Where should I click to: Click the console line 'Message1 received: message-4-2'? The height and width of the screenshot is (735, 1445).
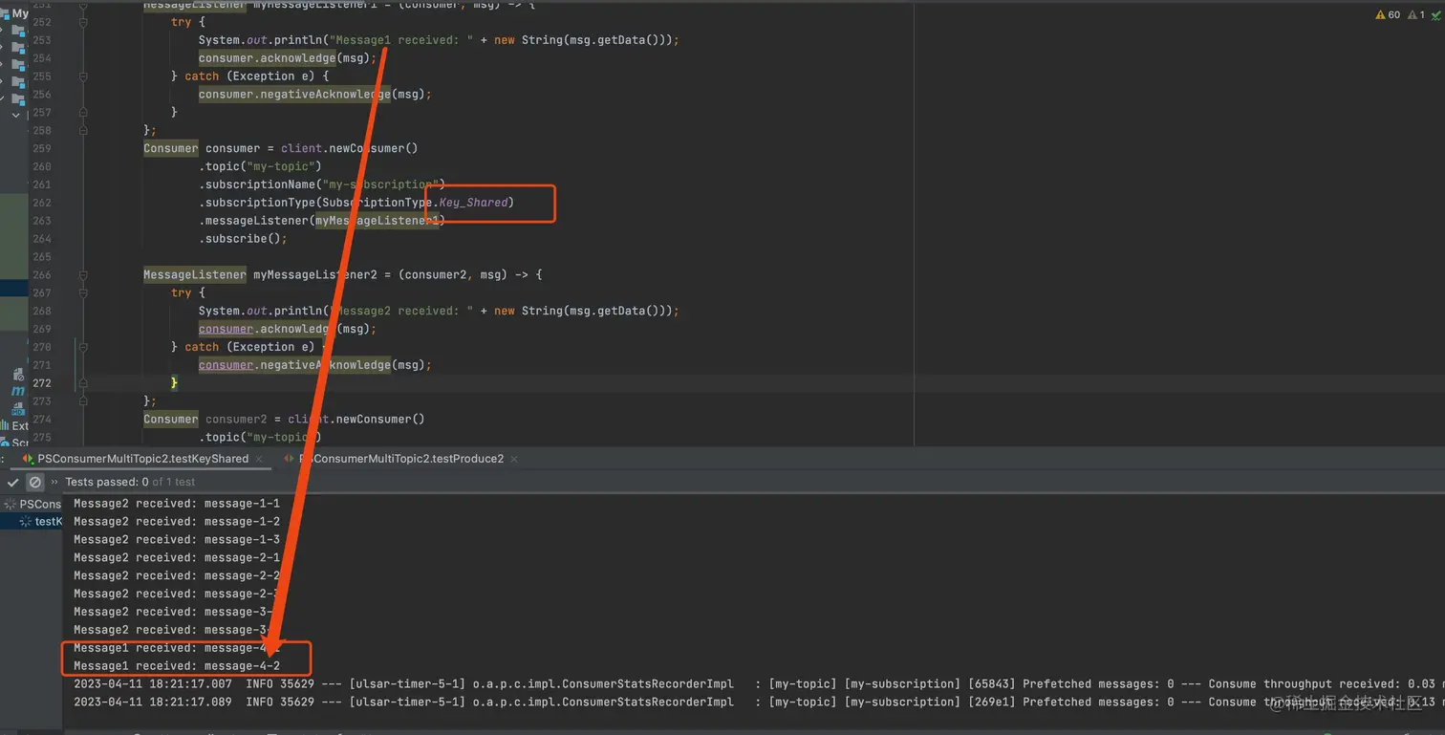(x=177, y=666)
